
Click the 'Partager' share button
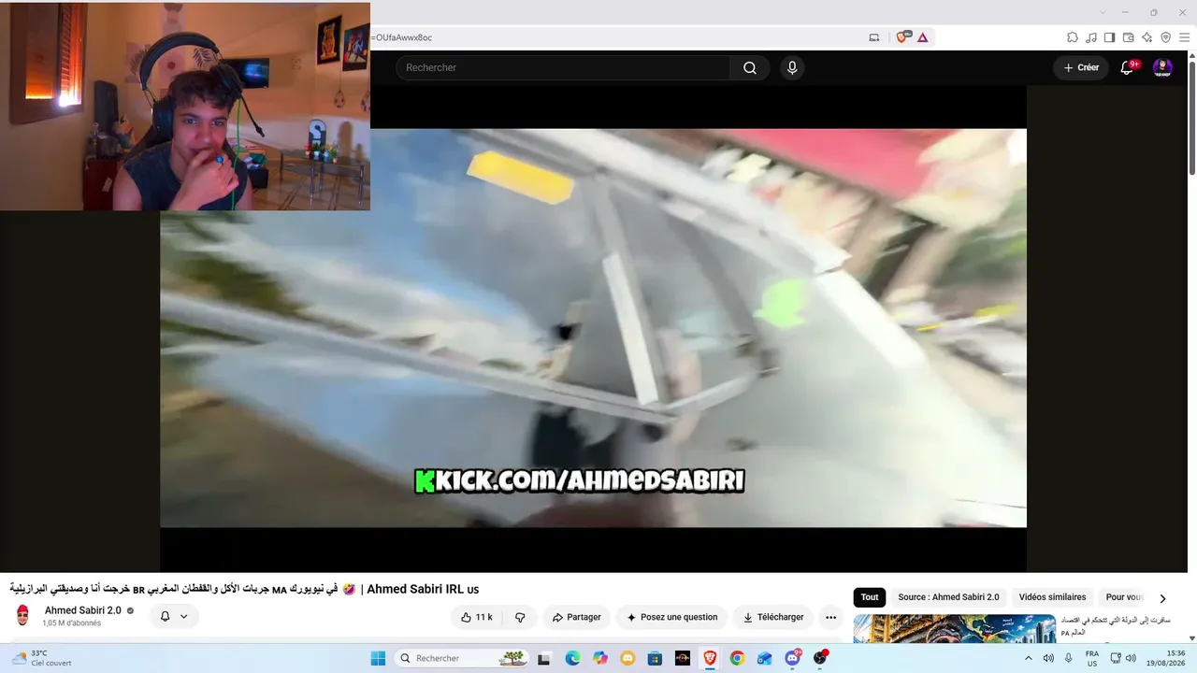[x=576, y=617]
